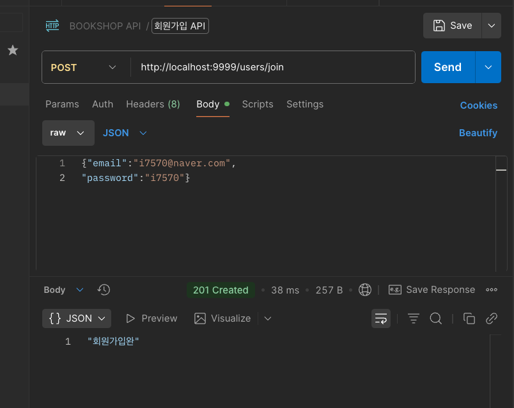
Task: Click the Cookies link
Action: tap(479, 106)
